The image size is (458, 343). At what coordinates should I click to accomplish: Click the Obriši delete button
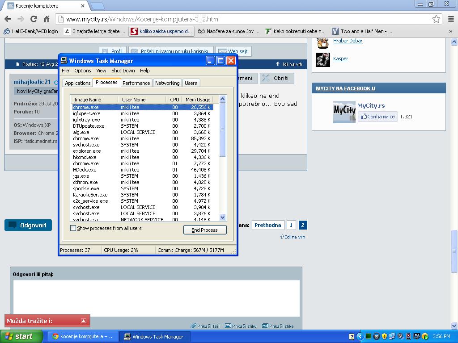click(276, 78)
